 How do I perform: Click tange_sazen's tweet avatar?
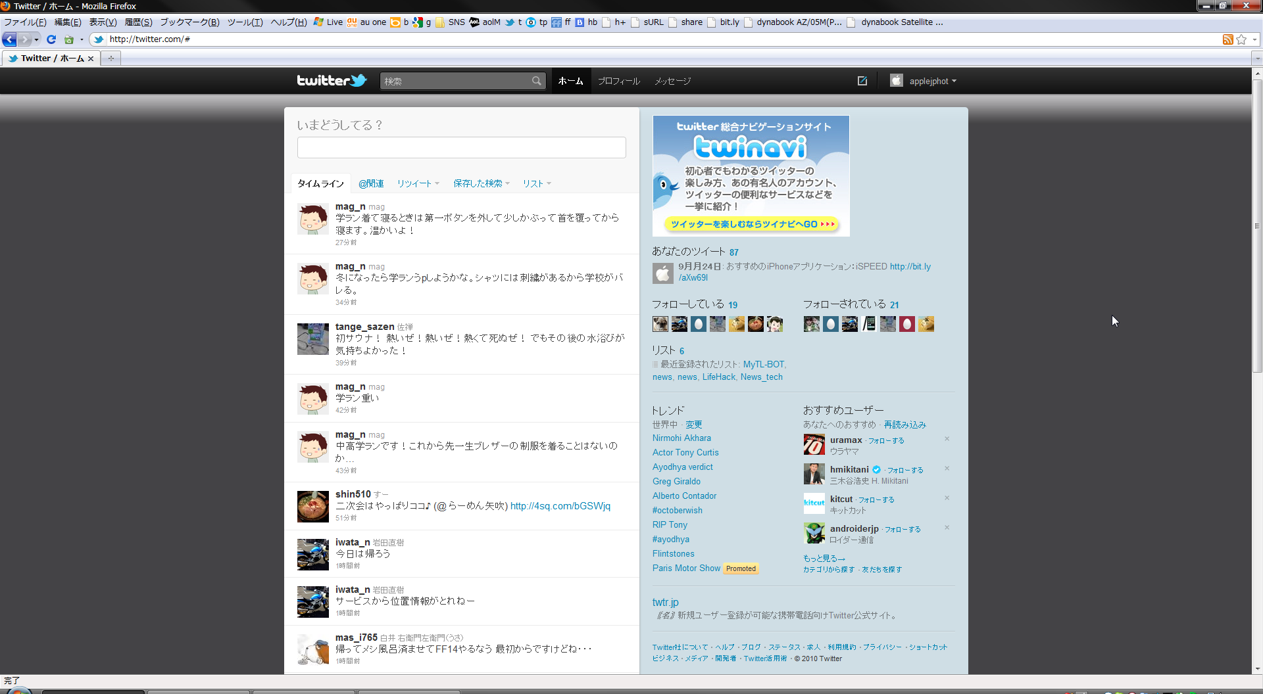(313, 339)
